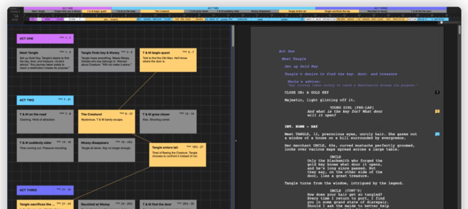Click the EXT. PRECIPICE scene in the timeline
This screenshot has width=468, height=209.
[396, 20]
